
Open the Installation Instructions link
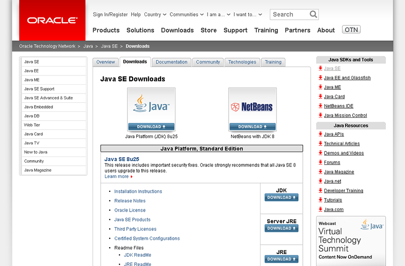138,191
